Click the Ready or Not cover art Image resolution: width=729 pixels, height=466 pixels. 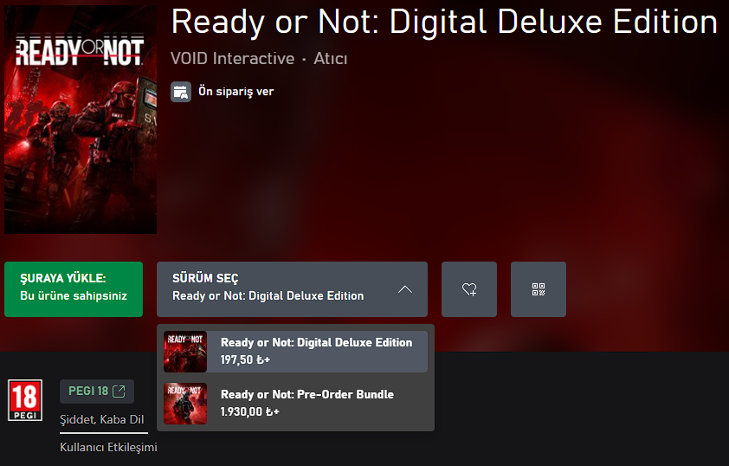point(81,119)
